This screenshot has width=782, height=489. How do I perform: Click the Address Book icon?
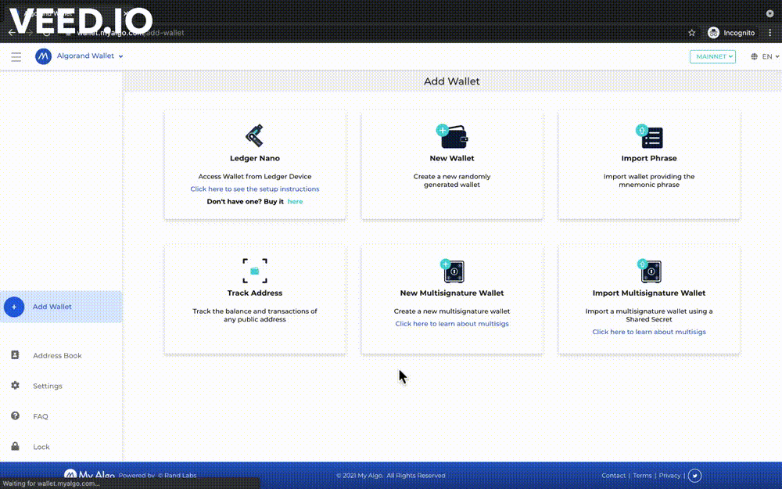pyautogui.click(x=15, y=354)
